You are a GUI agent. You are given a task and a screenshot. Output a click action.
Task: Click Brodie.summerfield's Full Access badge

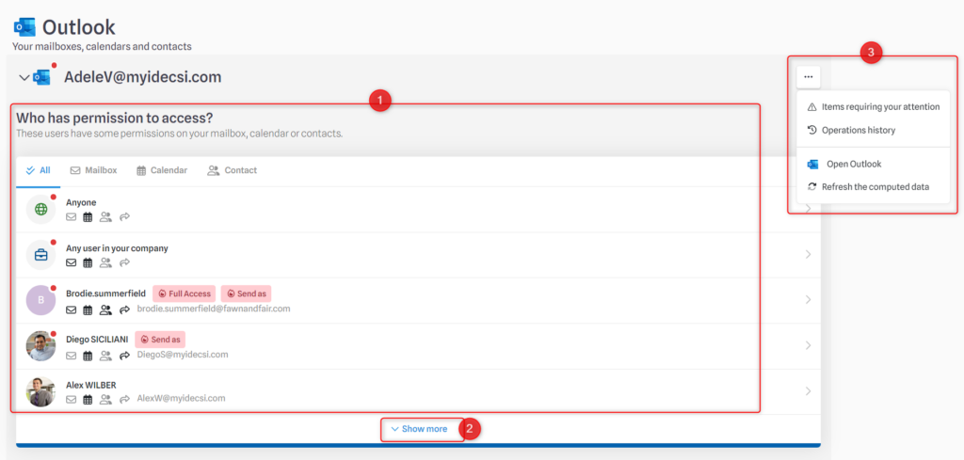point(185,293)
